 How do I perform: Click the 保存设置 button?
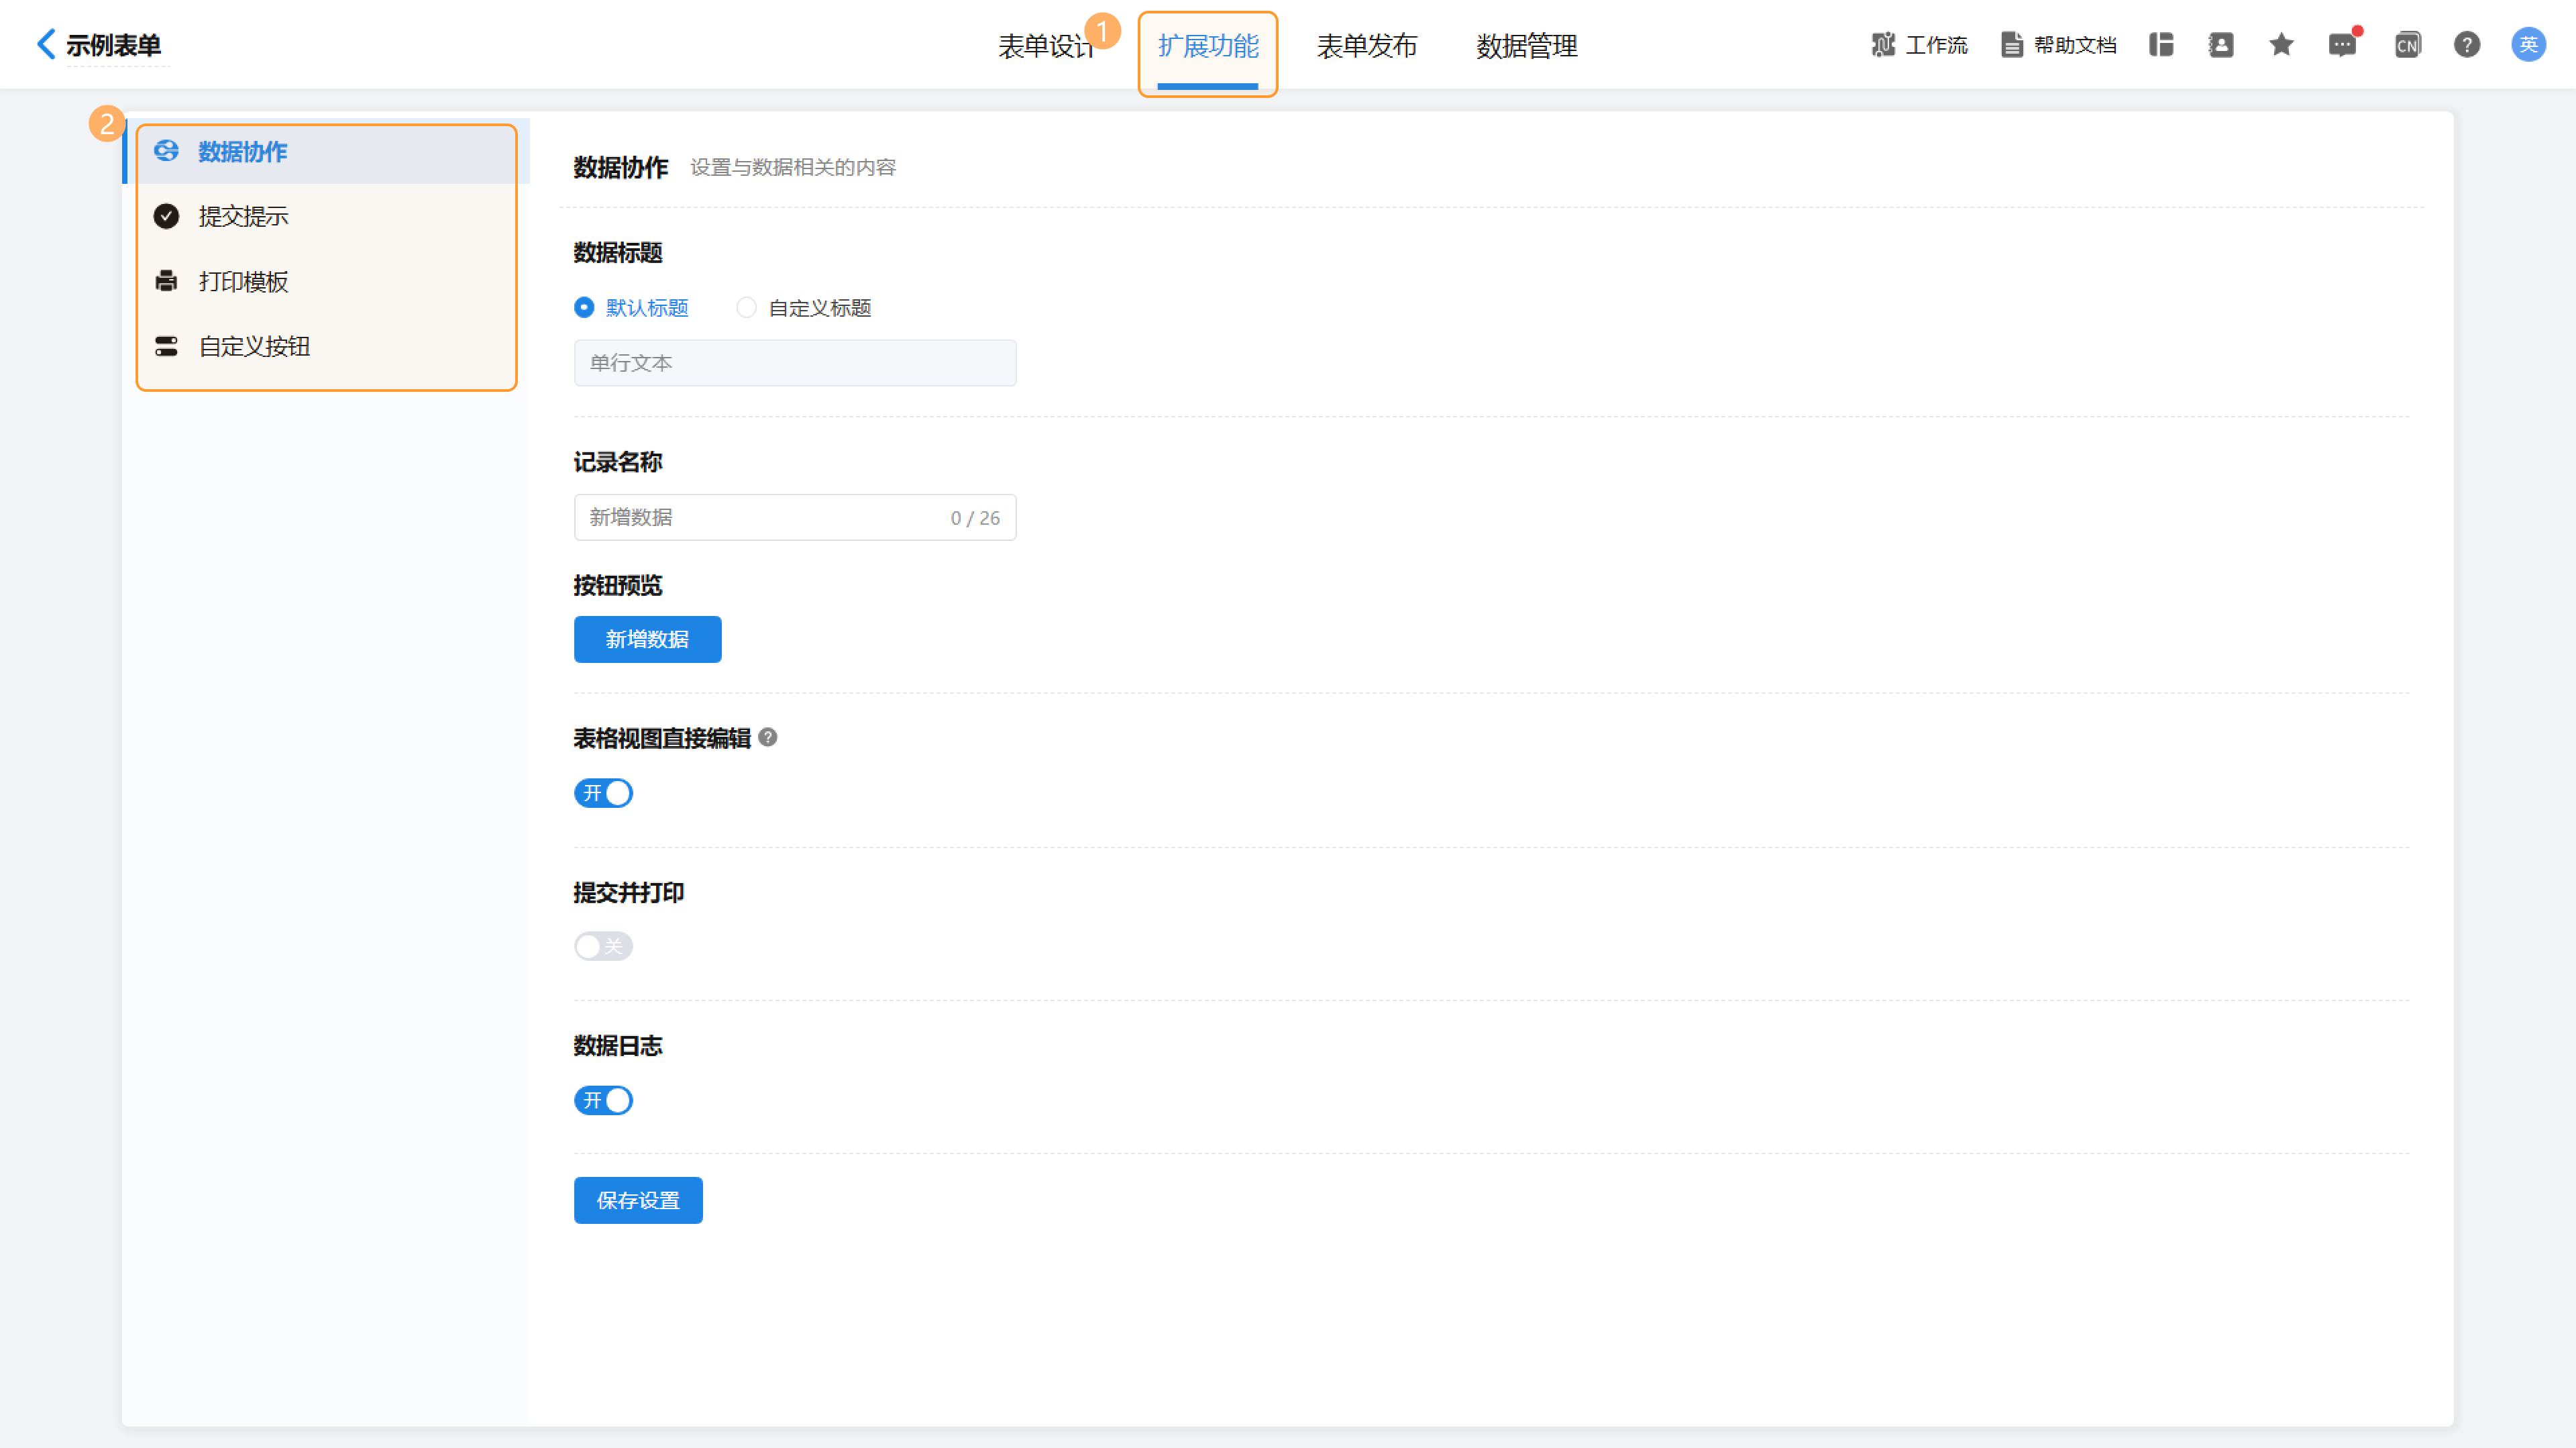[x=638, y=1201]
